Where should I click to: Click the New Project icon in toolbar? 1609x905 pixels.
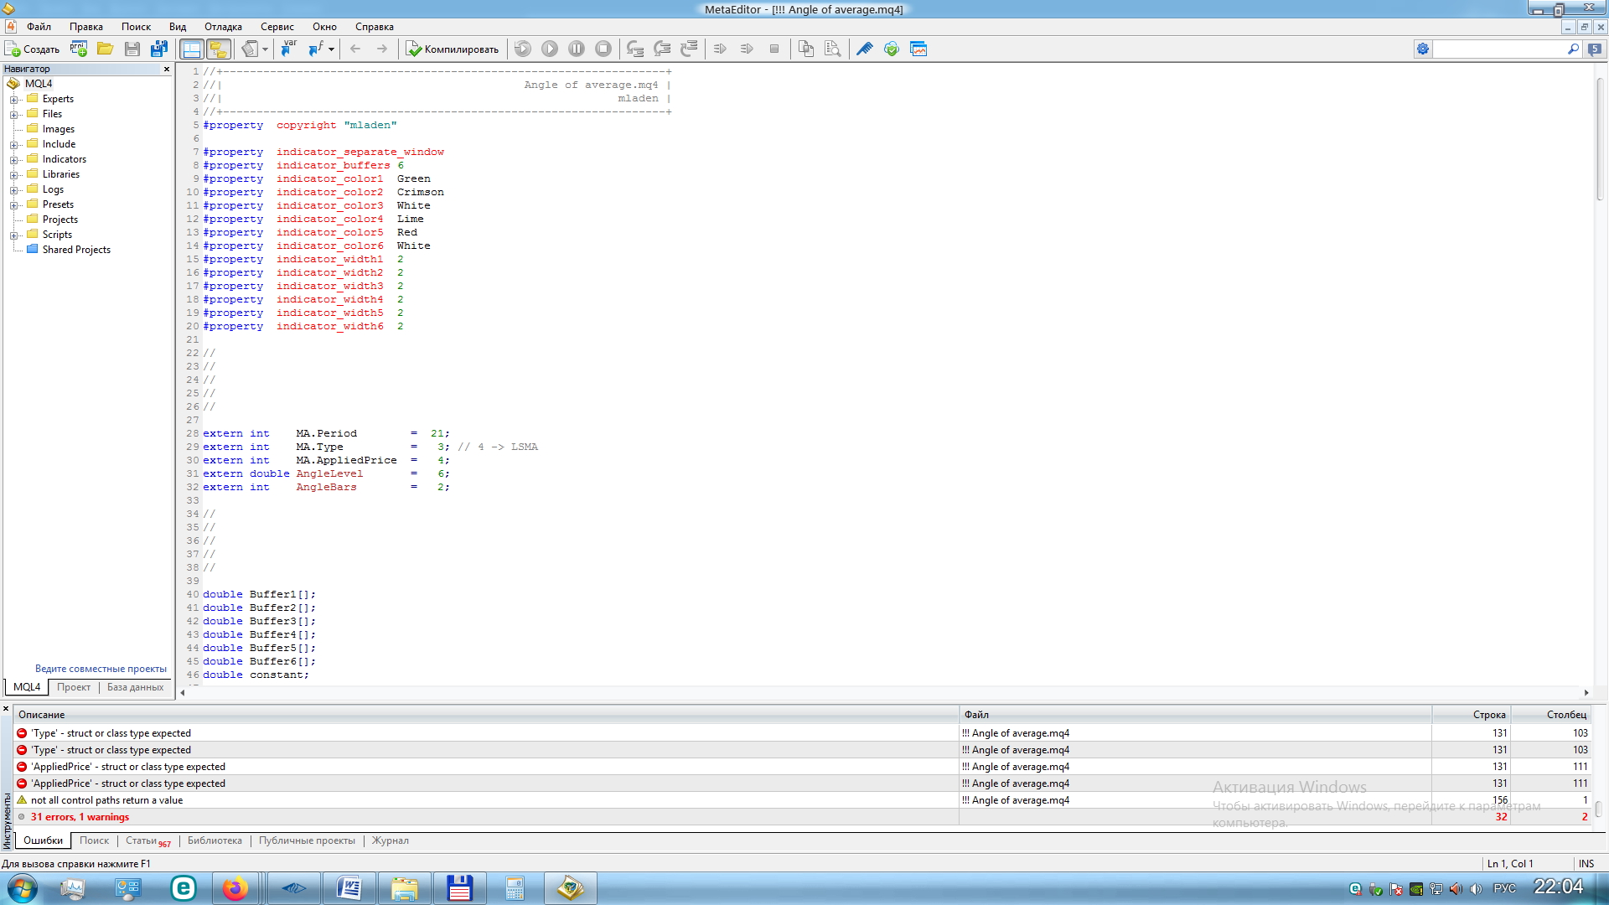pos(79,49)
